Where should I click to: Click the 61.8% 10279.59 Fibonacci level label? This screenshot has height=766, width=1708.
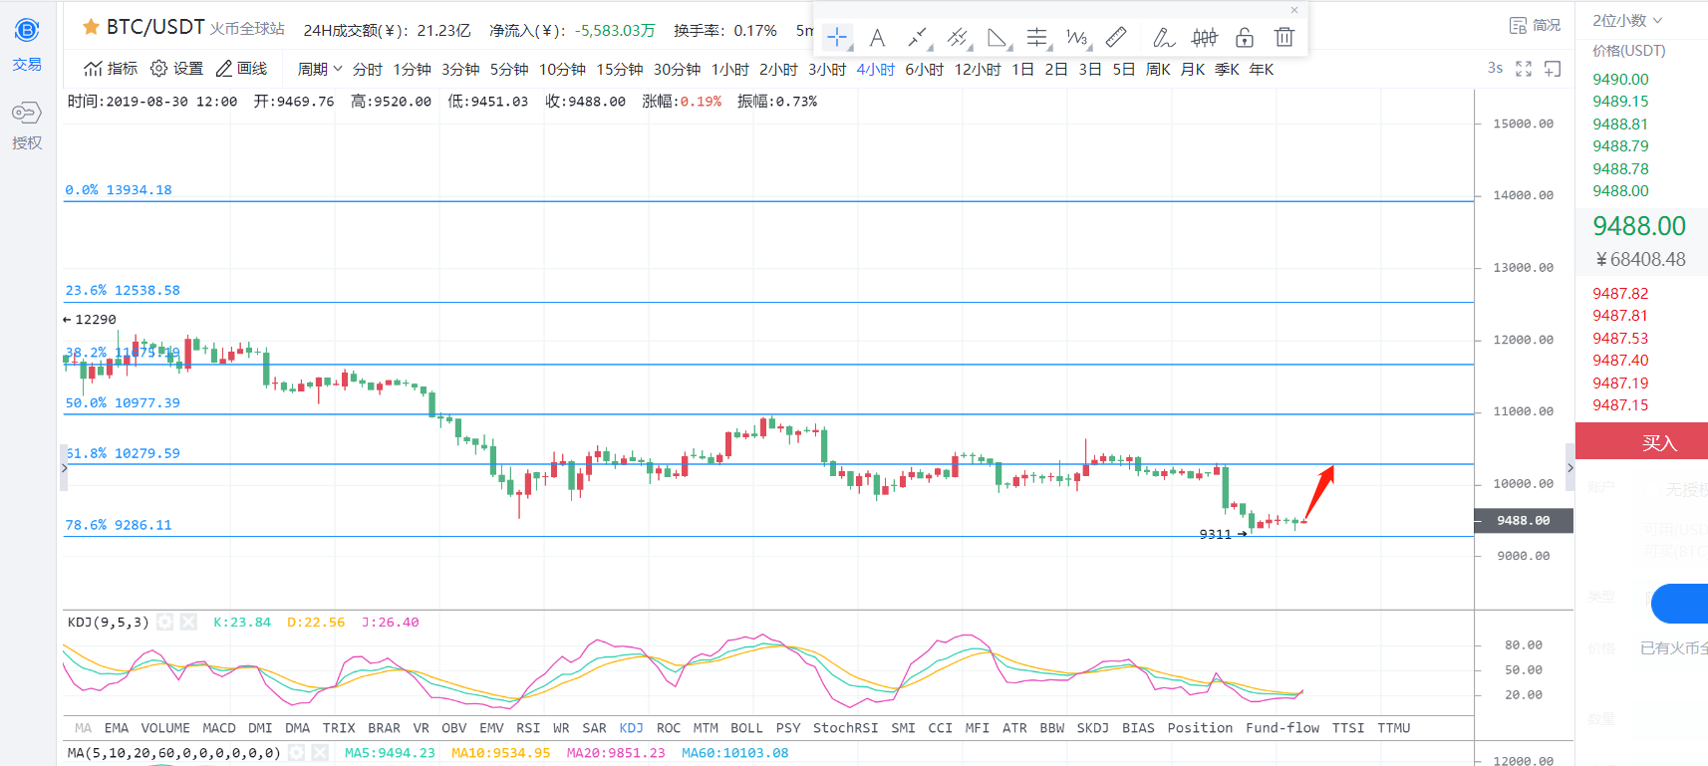[x=123, y=453]
